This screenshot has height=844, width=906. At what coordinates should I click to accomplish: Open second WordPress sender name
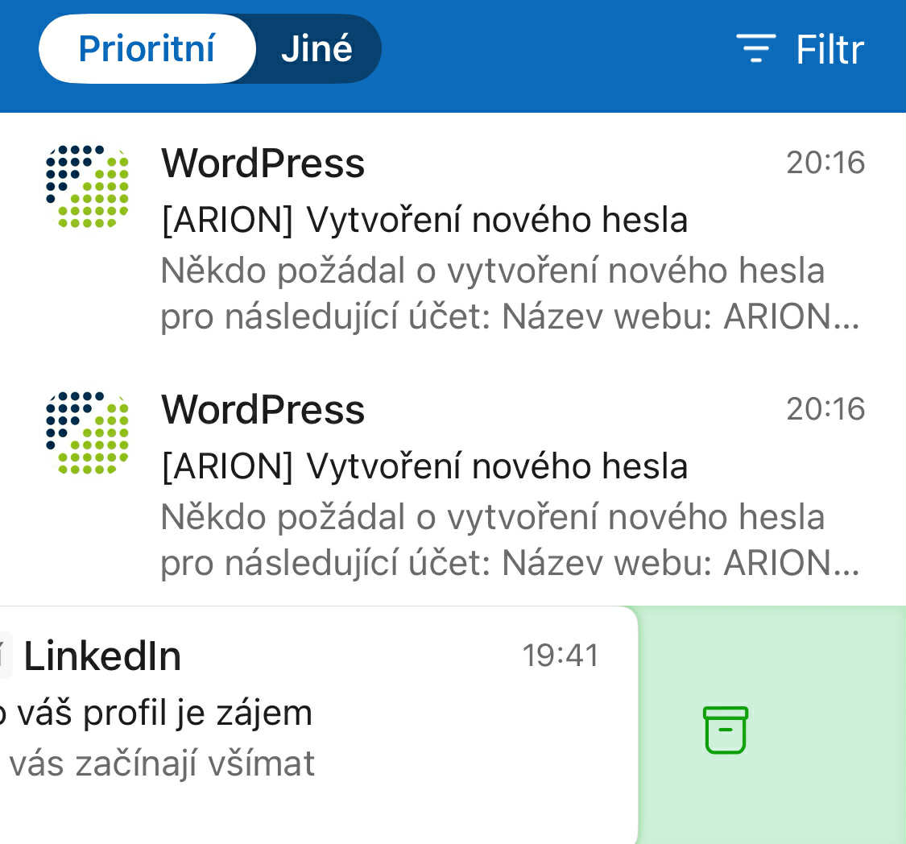263,409
